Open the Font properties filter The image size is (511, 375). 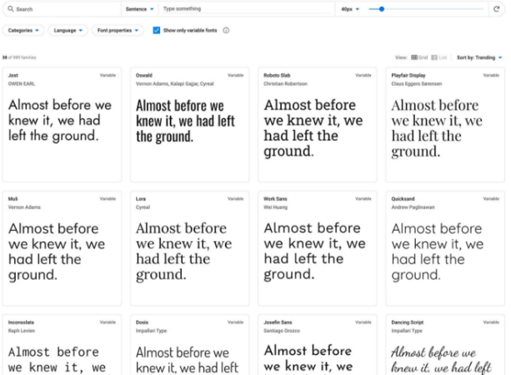pyautogui.click(x=118, y=30)
